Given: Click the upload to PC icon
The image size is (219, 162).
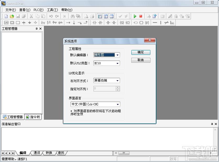Looking at the screenshot, I should [154, 16].
